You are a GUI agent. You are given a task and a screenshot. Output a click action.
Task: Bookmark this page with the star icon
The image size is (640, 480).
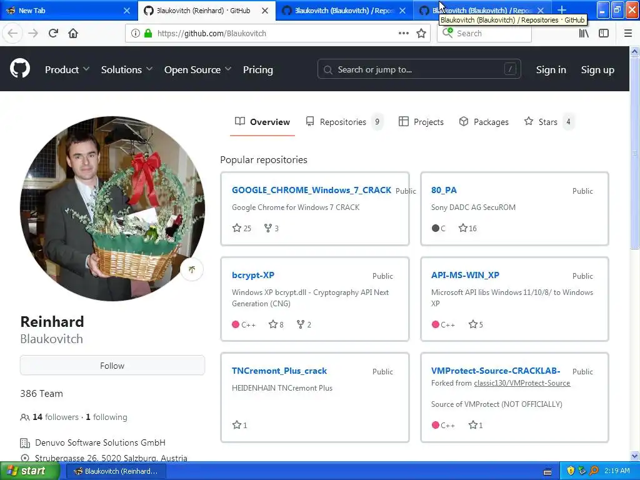click(421, 34)
